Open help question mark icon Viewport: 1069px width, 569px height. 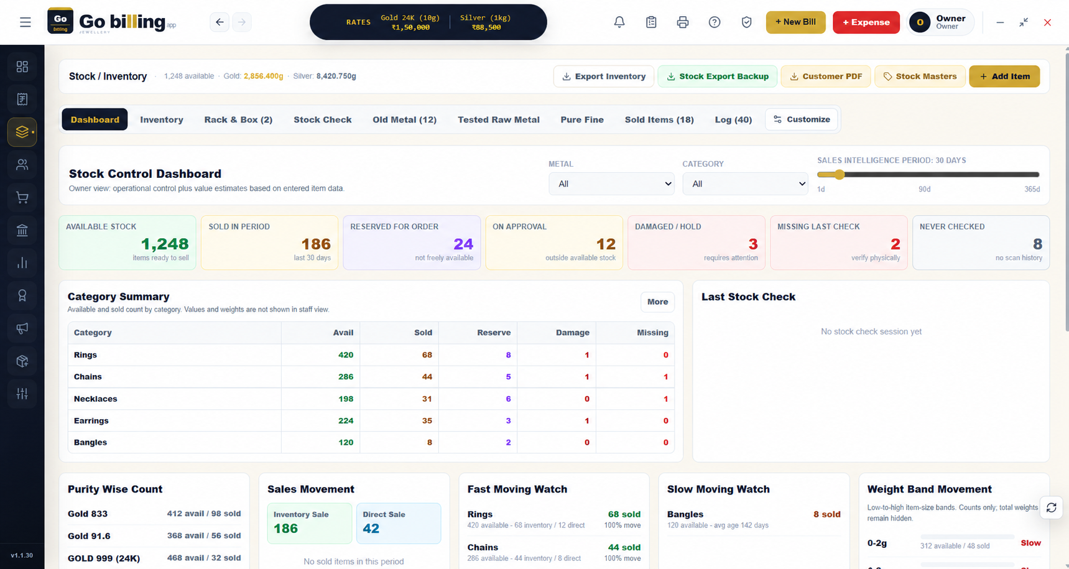click(715, 22)
